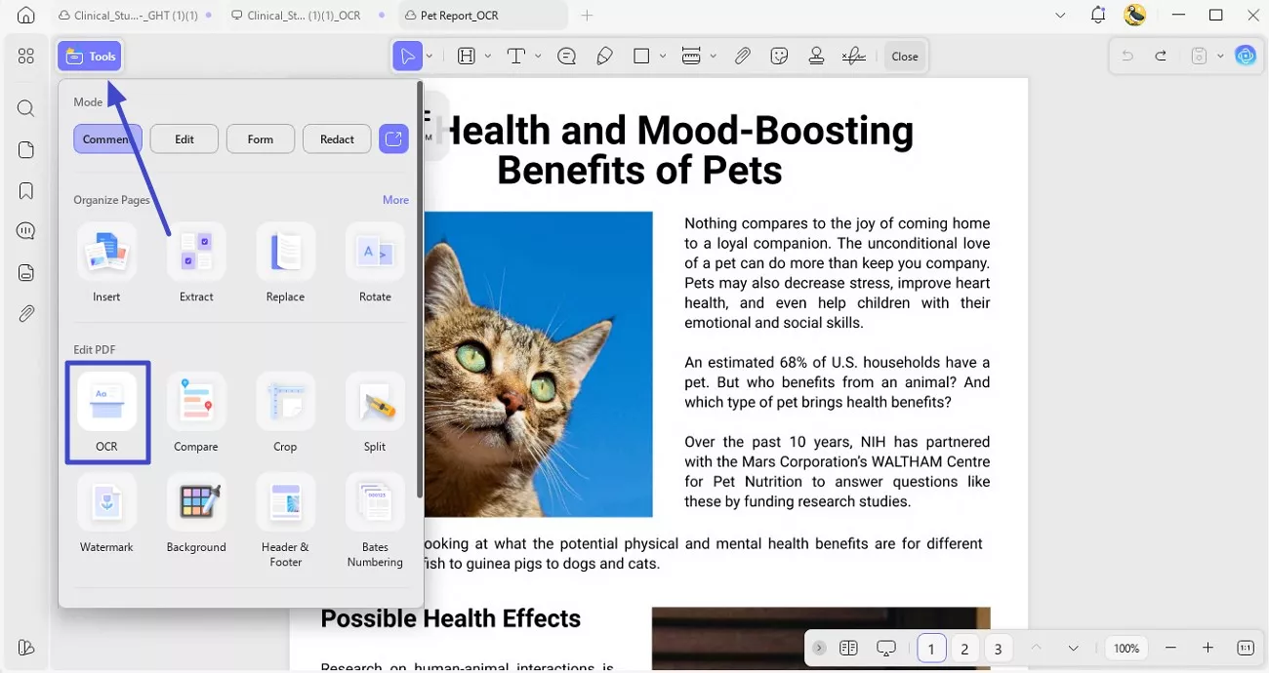Expand the Save options dropdown arrow
This screenshot has width=1269, height=673.
point(1220,57)
